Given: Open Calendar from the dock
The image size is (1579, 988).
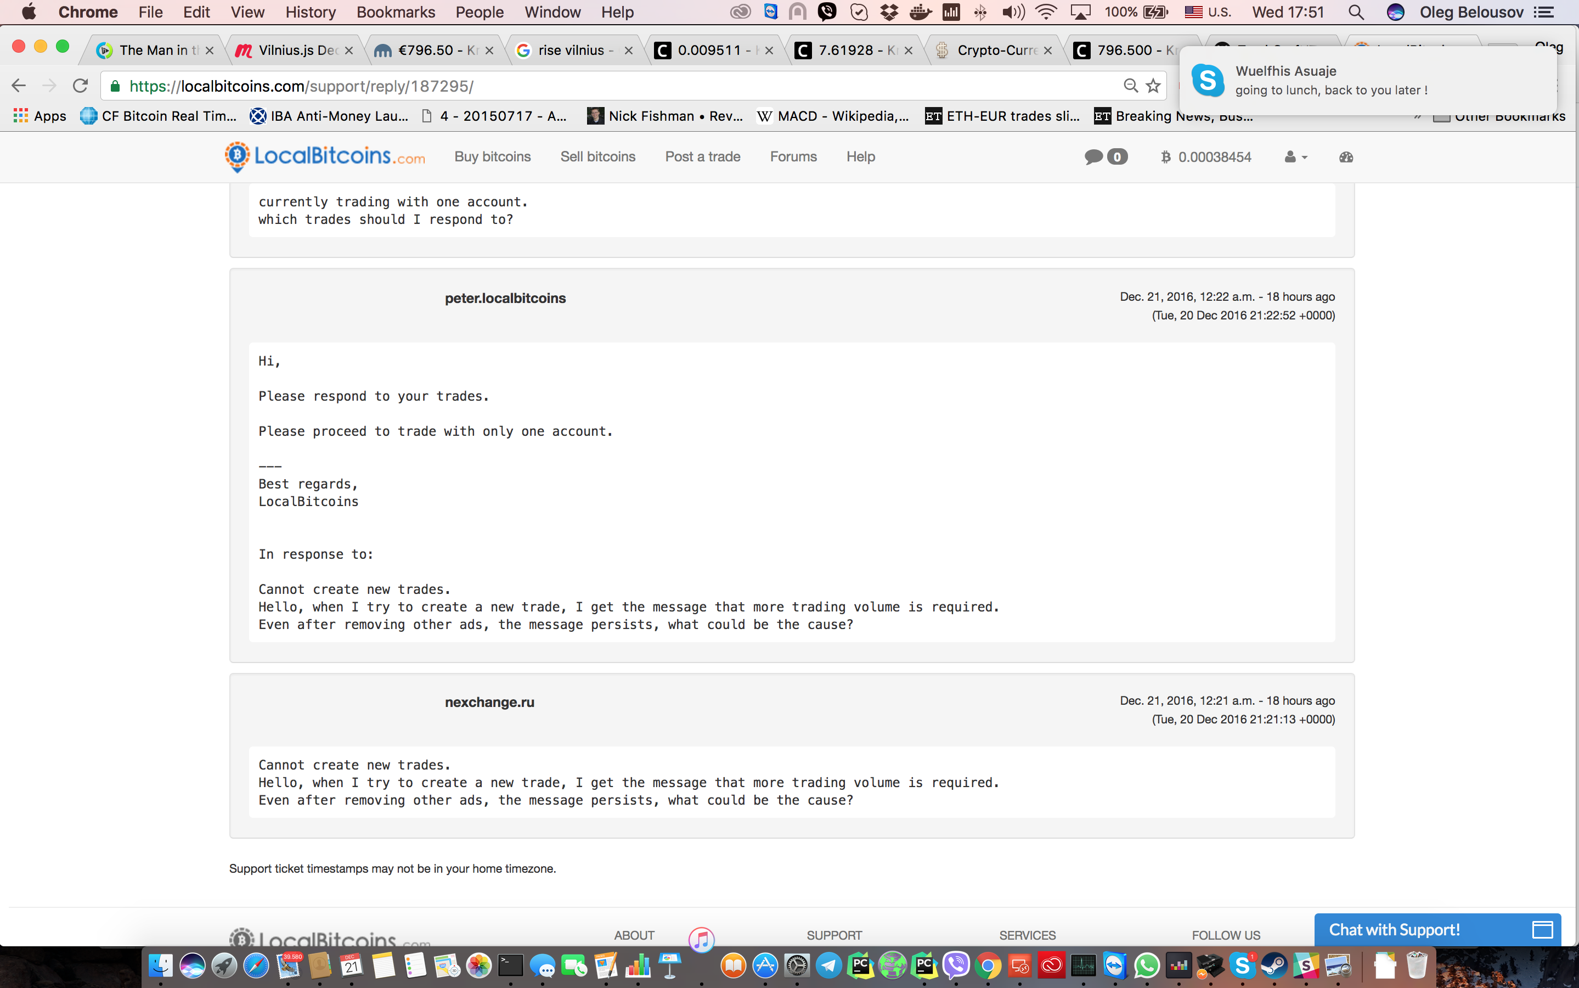Looking at the screenshot, I should (351, 965).
